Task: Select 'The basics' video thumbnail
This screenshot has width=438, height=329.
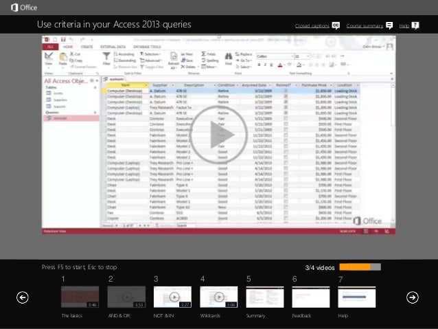Action: click(80, 297)
